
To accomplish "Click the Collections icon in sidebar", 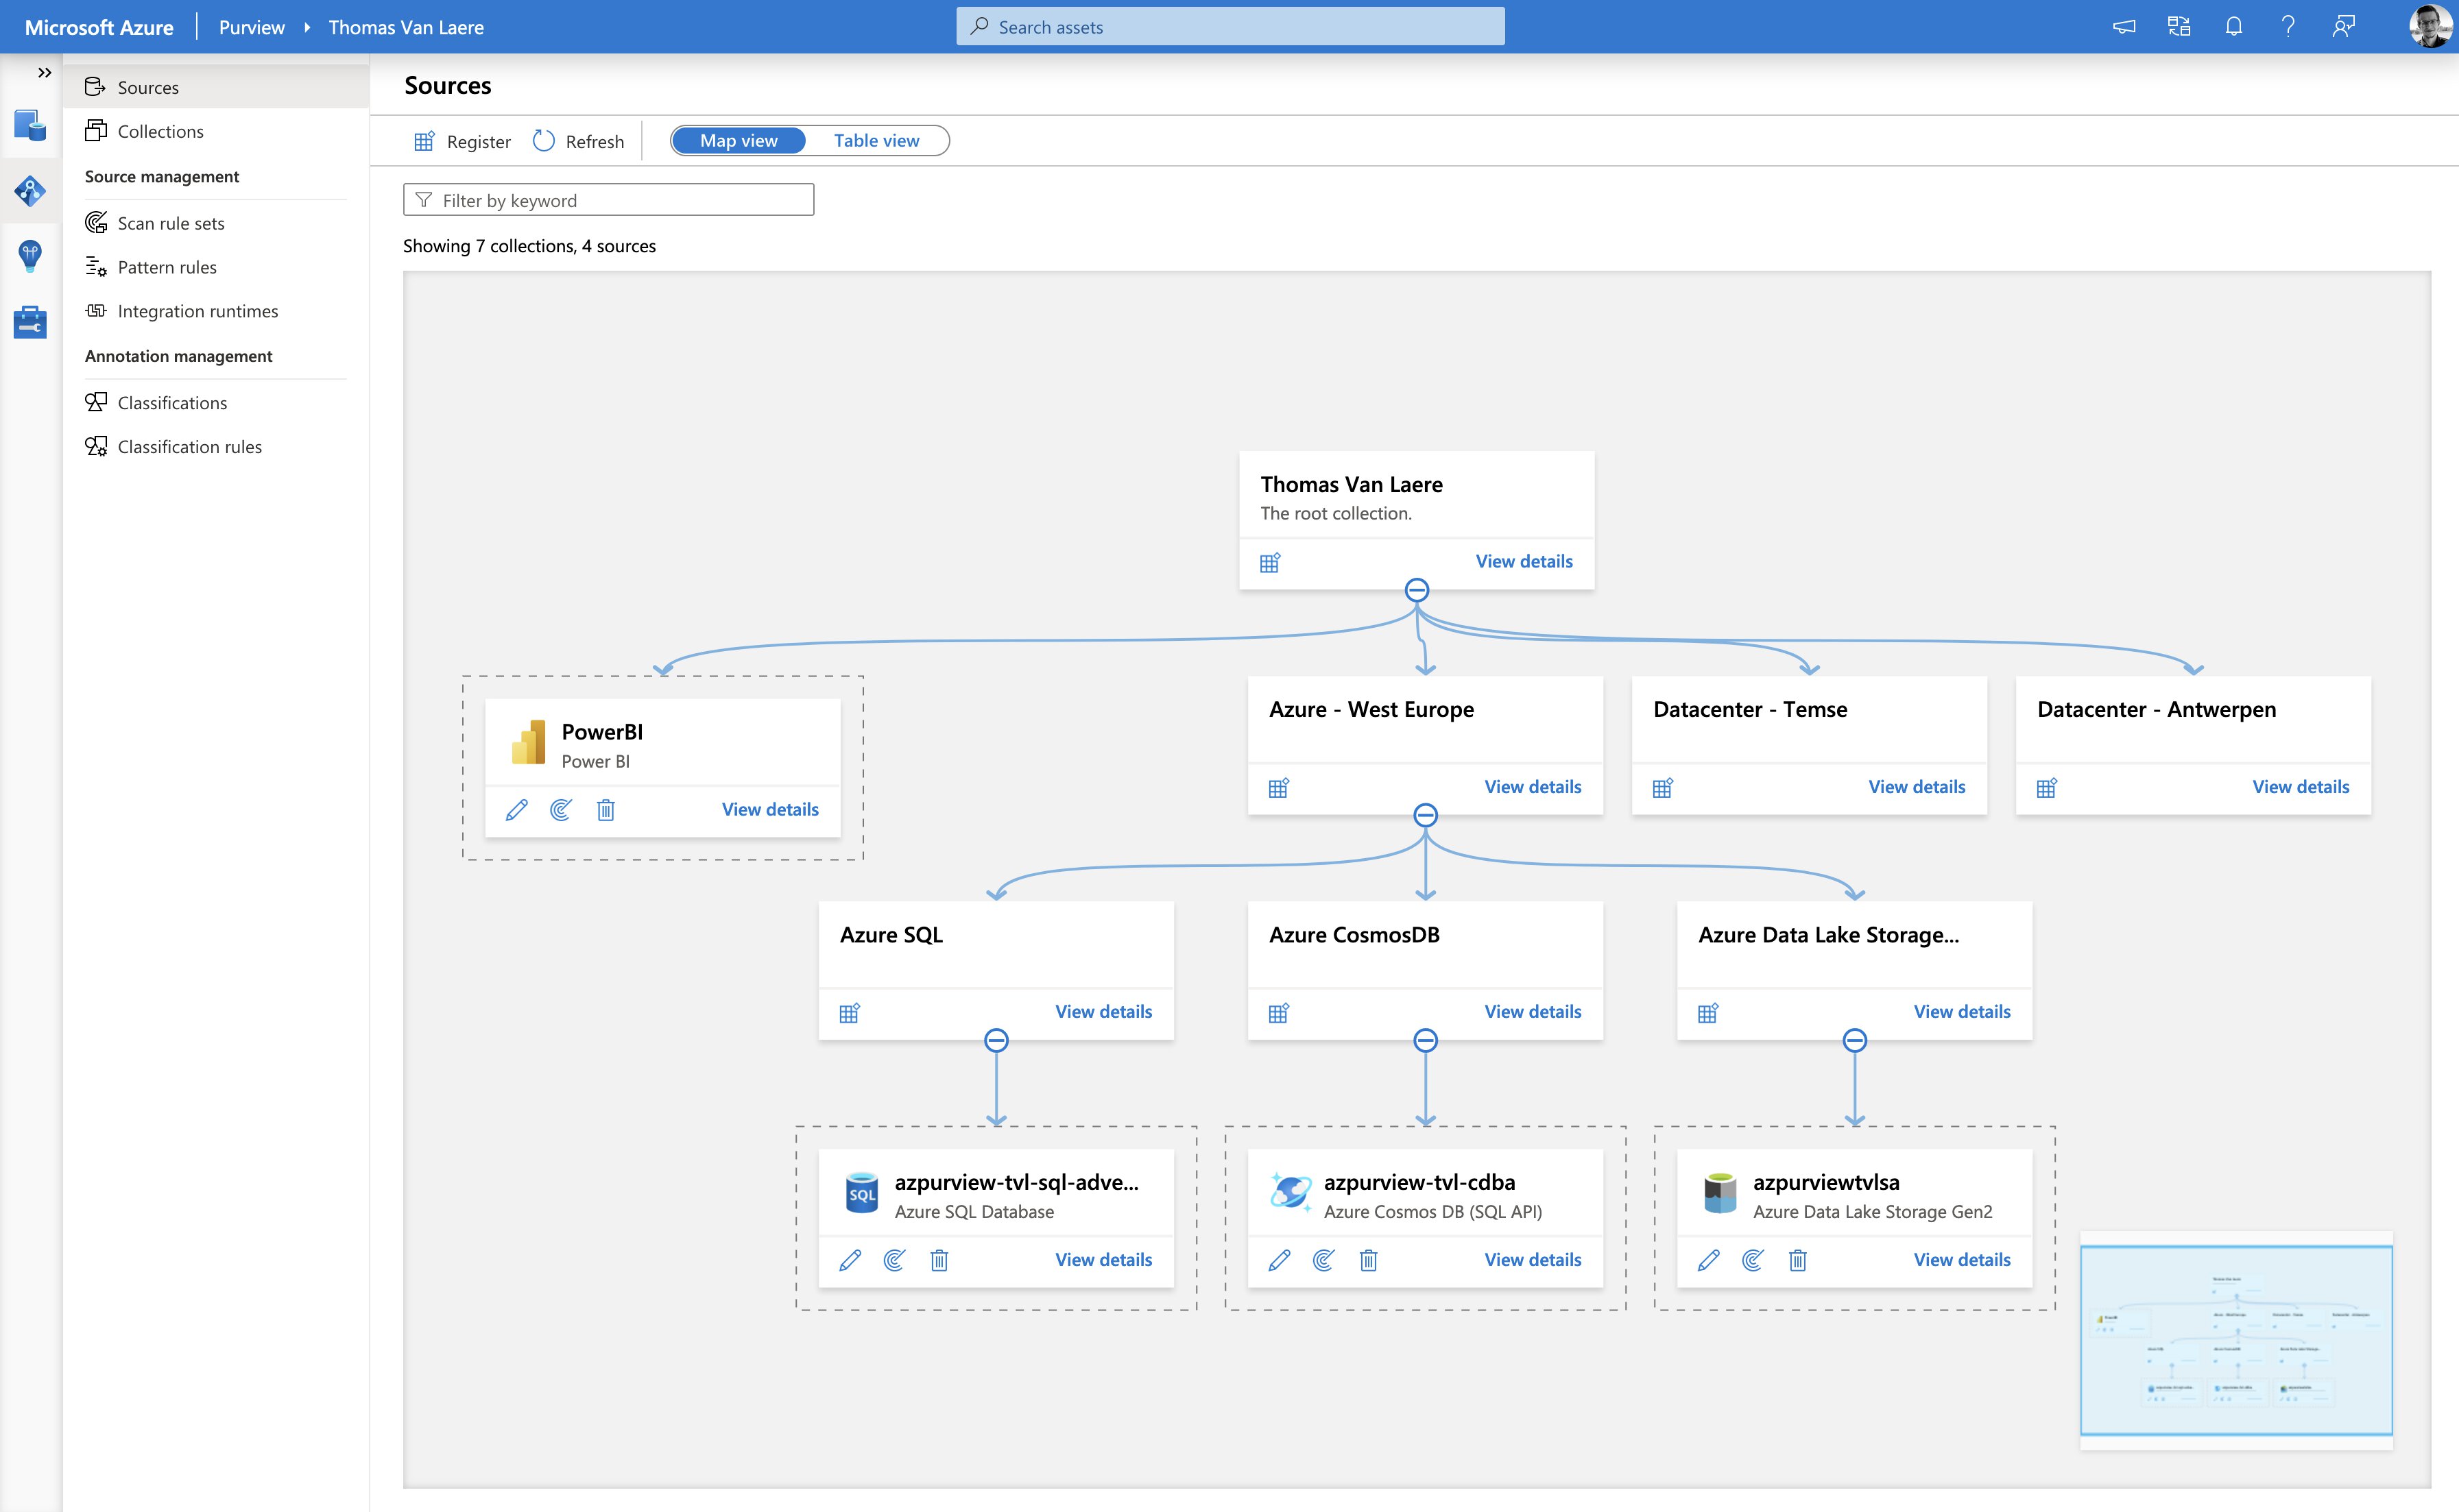I will click(95, 130).
